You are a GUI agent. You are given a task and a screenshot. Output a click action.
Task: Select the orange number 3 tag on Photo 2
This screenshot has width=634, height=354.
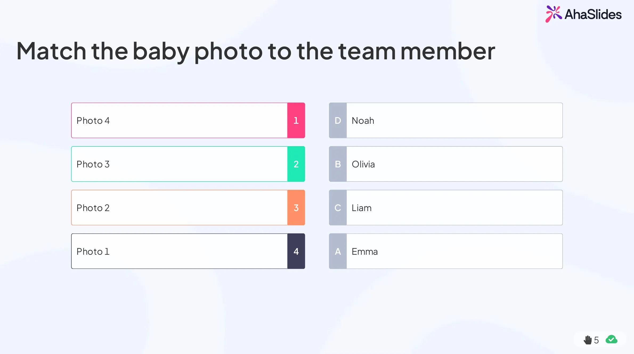click(296, 208)
